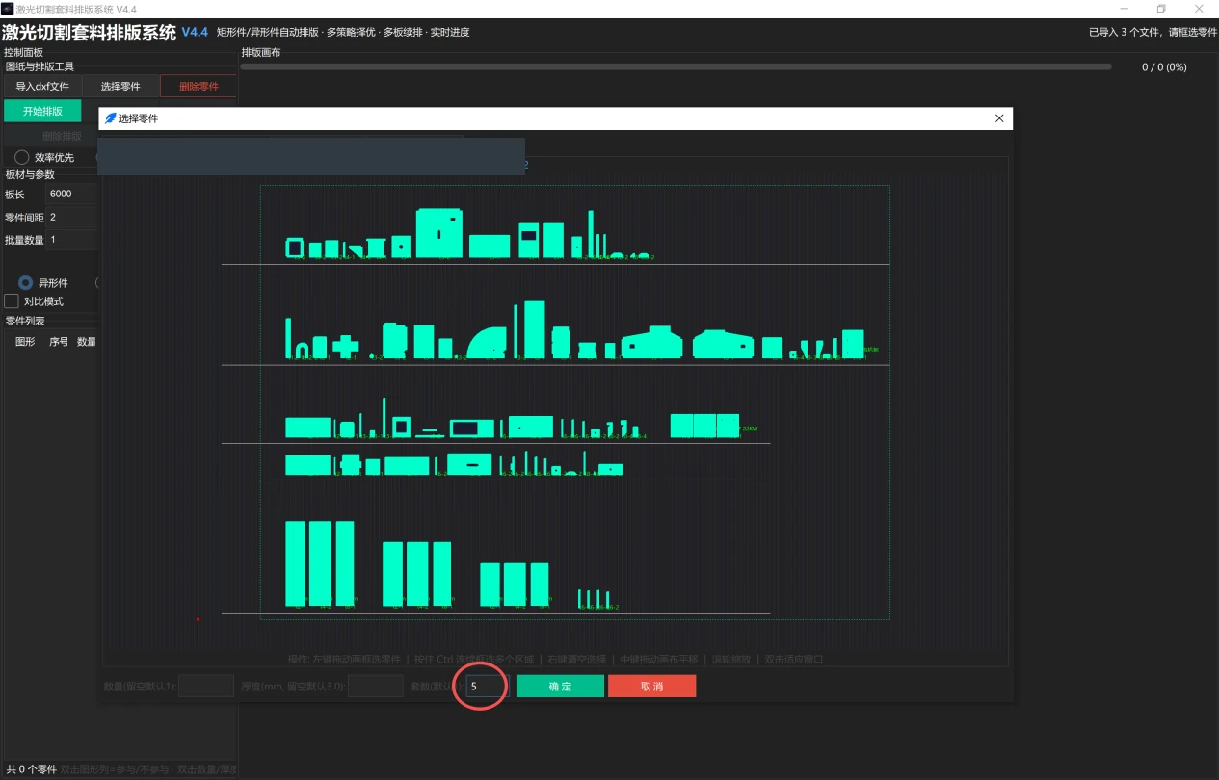Cancel the dialog with 取消

point(651,686)
